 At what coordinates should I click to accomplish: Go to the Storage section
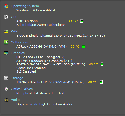point(17,78)
